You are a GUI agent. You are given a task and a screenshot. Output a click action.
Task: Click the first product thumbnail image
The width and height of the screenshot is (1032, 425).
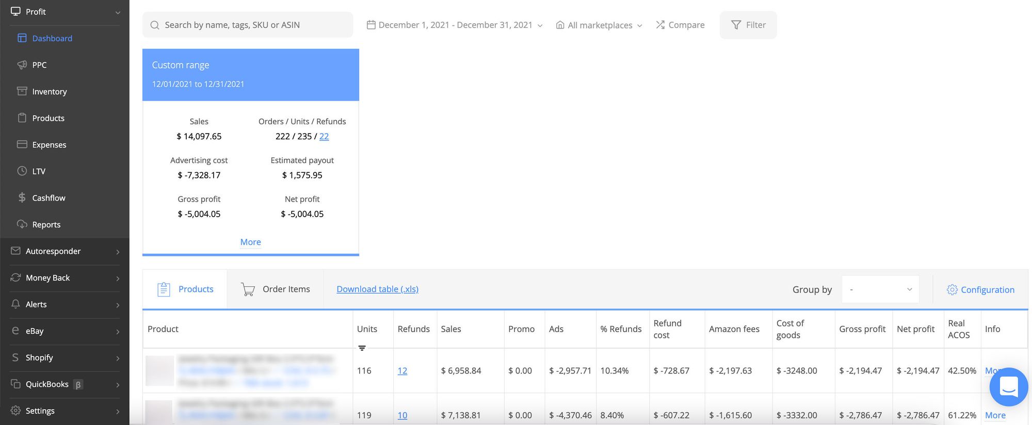[x=159, y=371]
